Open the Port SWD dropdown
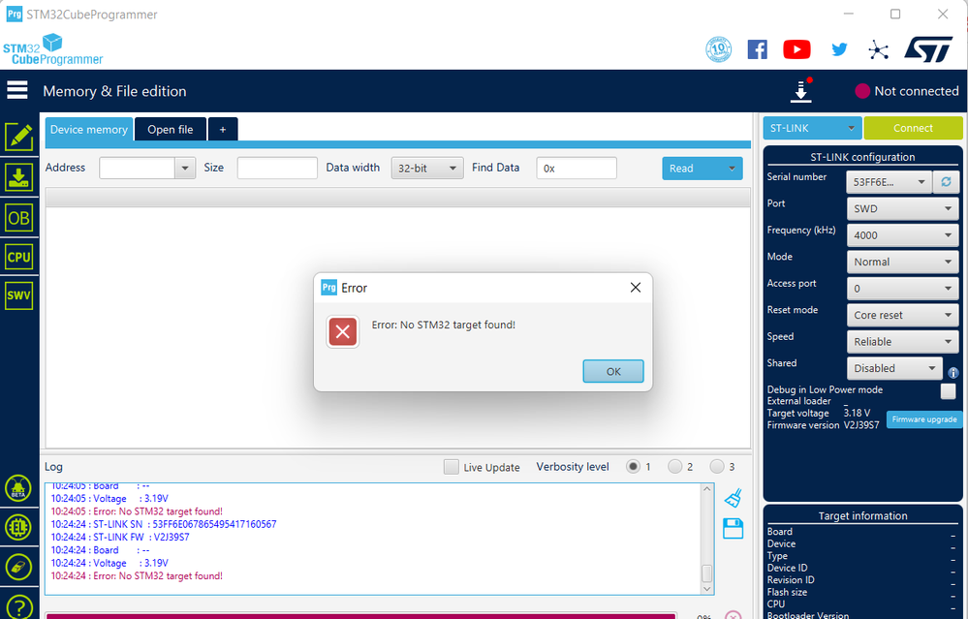The height and width of the screenshot is (619, 968). 902,208
